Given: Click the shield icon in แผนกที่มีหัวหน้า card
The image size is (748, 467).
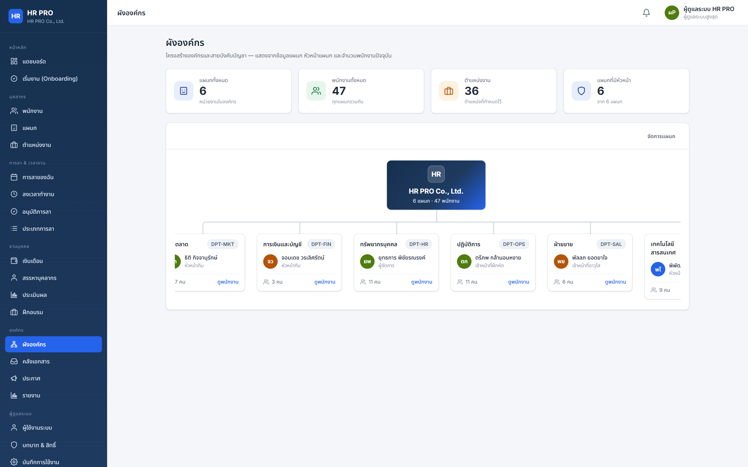Looking at the screenshot, I should point(581,91).
